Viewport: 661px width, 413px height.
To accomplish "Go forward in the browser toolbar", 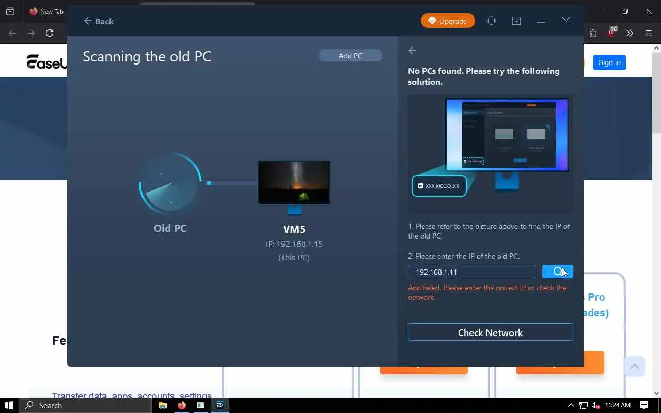I will click(x=31, y=33).
